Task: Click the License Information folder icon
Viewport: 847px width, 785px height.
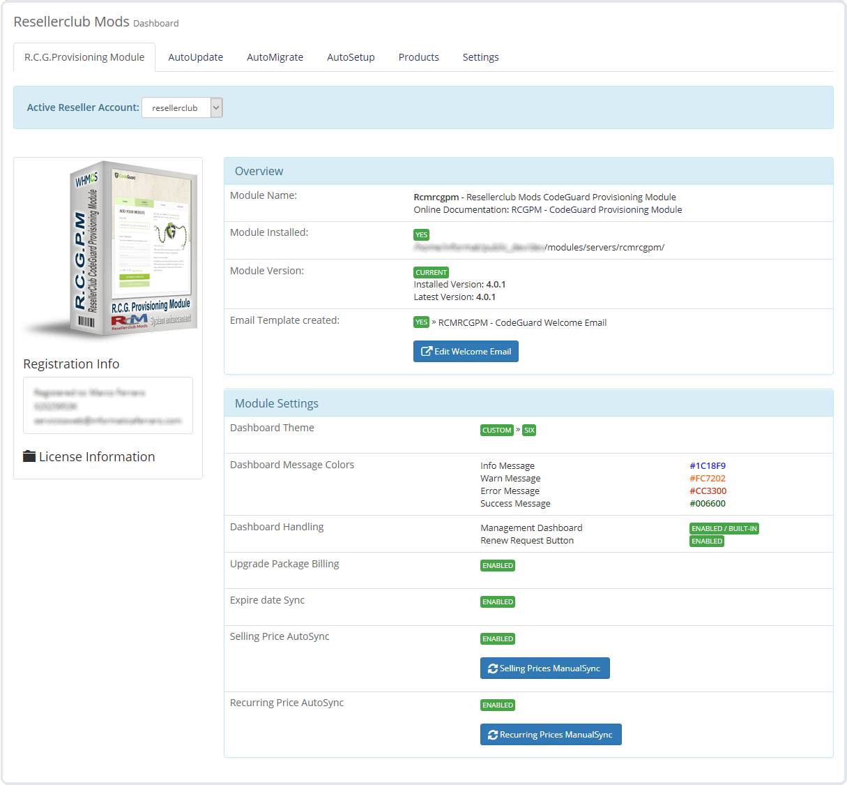Action: pyautogui.click(x=29, y=456)
